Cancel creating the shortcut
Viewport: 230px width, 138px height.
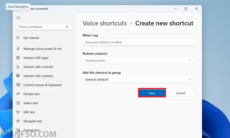[x=180, y=93]
